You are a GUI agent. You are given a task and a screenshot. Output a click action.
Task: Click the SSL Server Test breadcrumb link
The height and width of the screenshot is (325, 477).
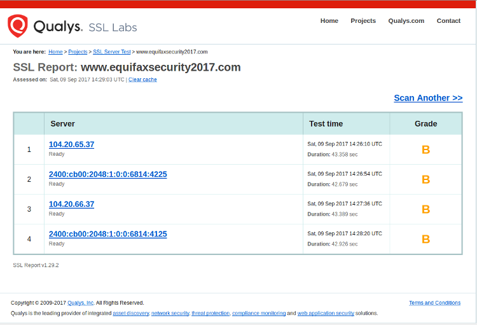coord(112,52)
